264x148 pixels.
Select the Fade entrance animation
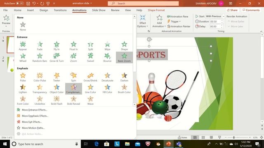pyautogui.click(x=40, y=46)
